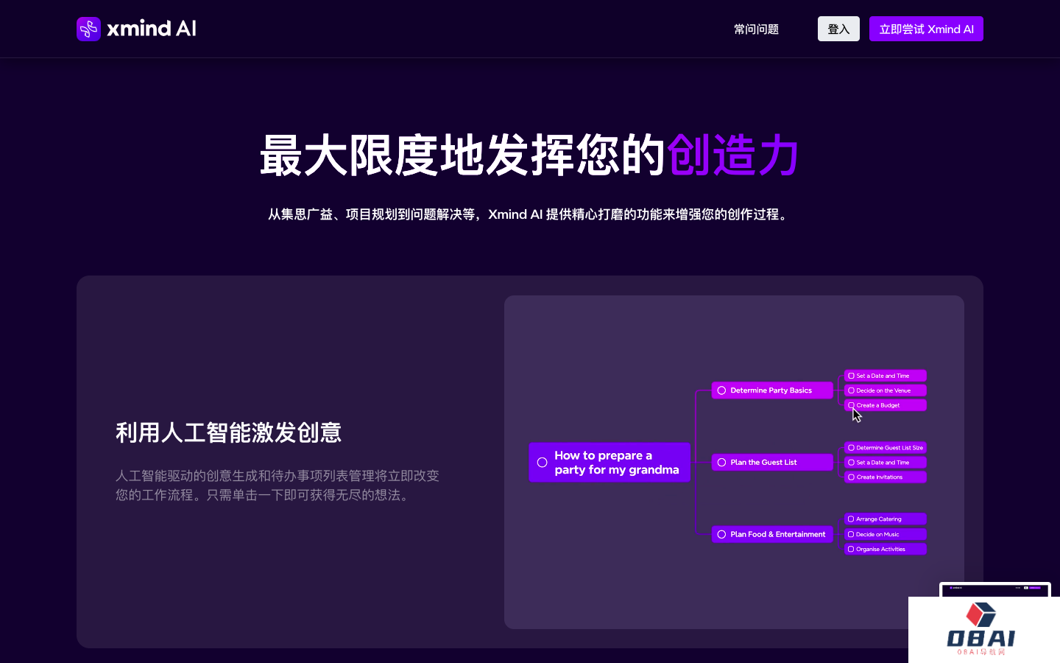Check the circle on root node 'How to prepare'

[x=543, y=463]
